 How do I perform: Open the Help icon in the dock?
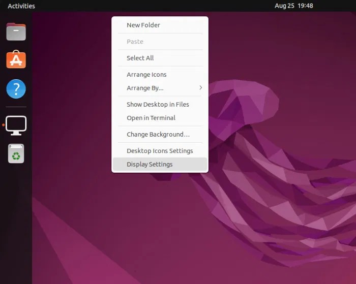[16, 89]
